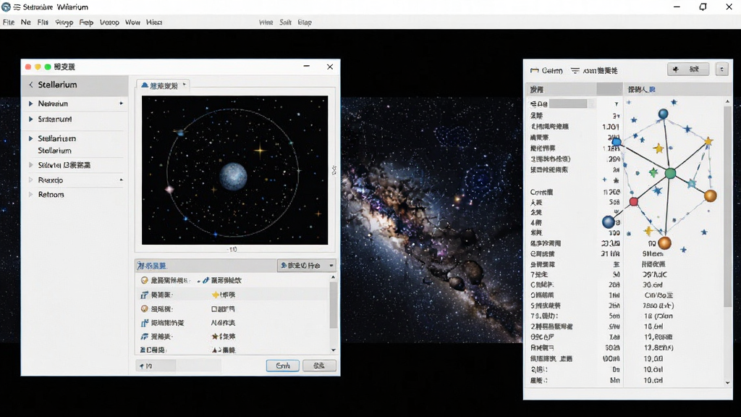Click the star button in right panel toolbar
This screenshot has height=417, width=741.
coord(688,69)
